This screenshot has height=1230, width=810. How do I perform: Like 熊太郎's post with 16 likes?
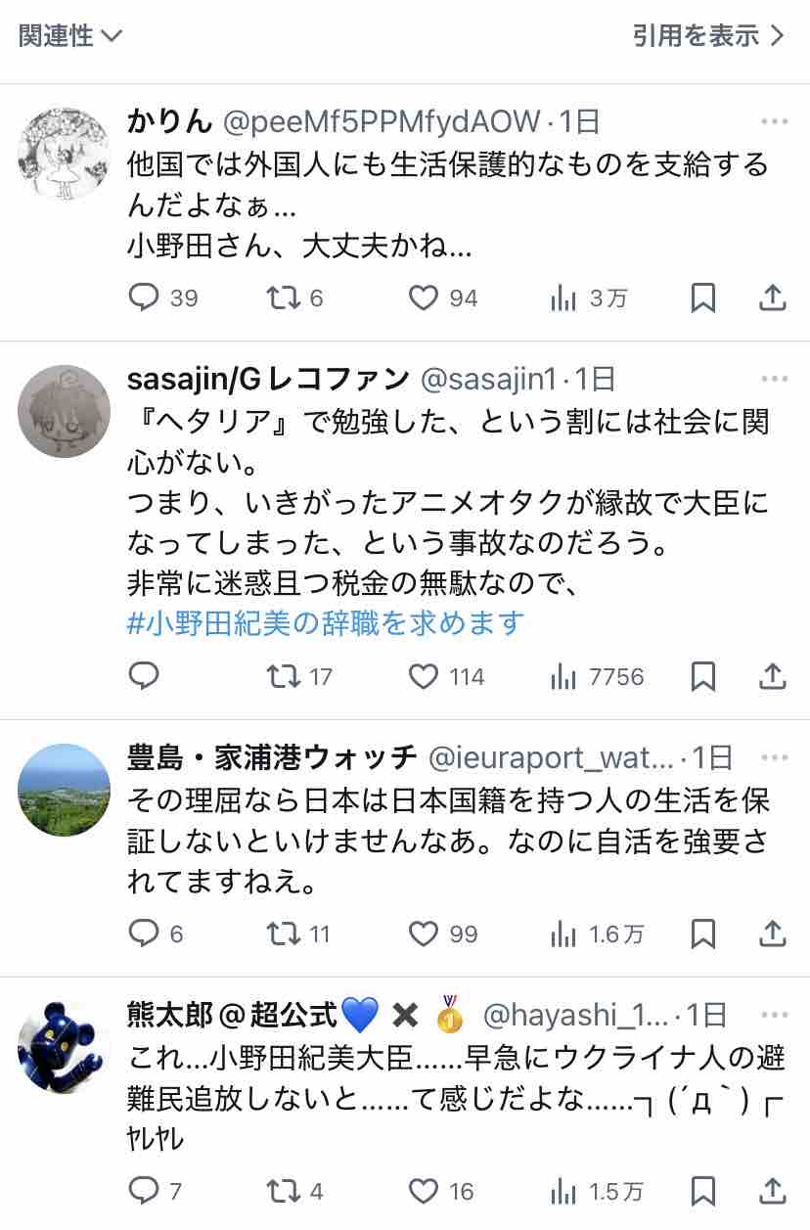[440, 1191]
